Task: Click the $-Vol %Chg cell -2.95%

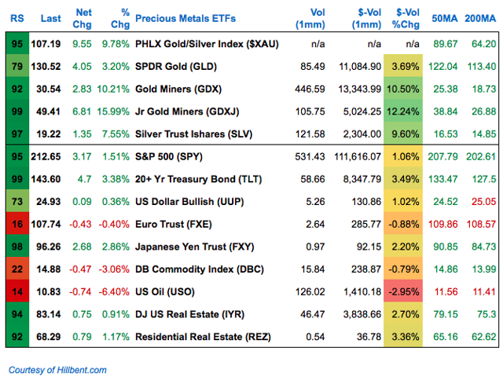Action: (403, 291)
